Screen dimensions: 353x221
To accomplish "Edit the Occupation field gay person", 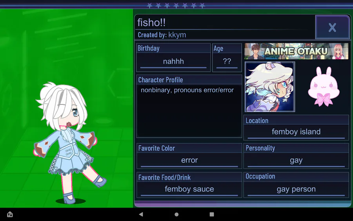I will pyautogui.click(x=296, y=189).
